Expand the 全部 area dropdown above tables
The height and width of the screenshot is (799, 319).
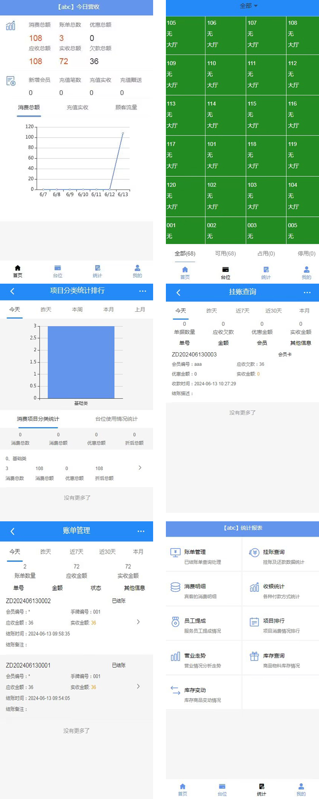[249, 6]
